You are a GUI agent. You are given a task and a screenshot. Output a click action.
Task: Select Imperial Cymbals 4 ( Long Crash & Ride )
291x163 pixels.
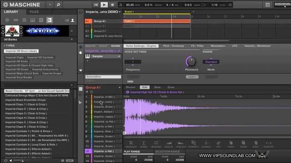pos(31,144)
